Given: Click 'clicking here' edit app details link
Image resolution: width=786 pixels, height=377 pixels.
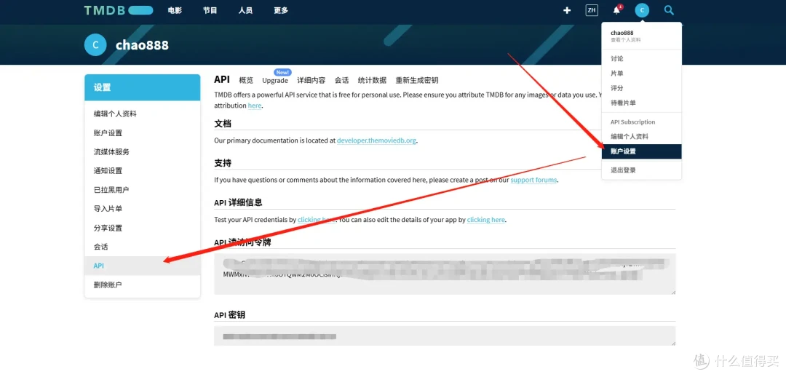Looking at the screenshot, I should (x=485, y=220).
